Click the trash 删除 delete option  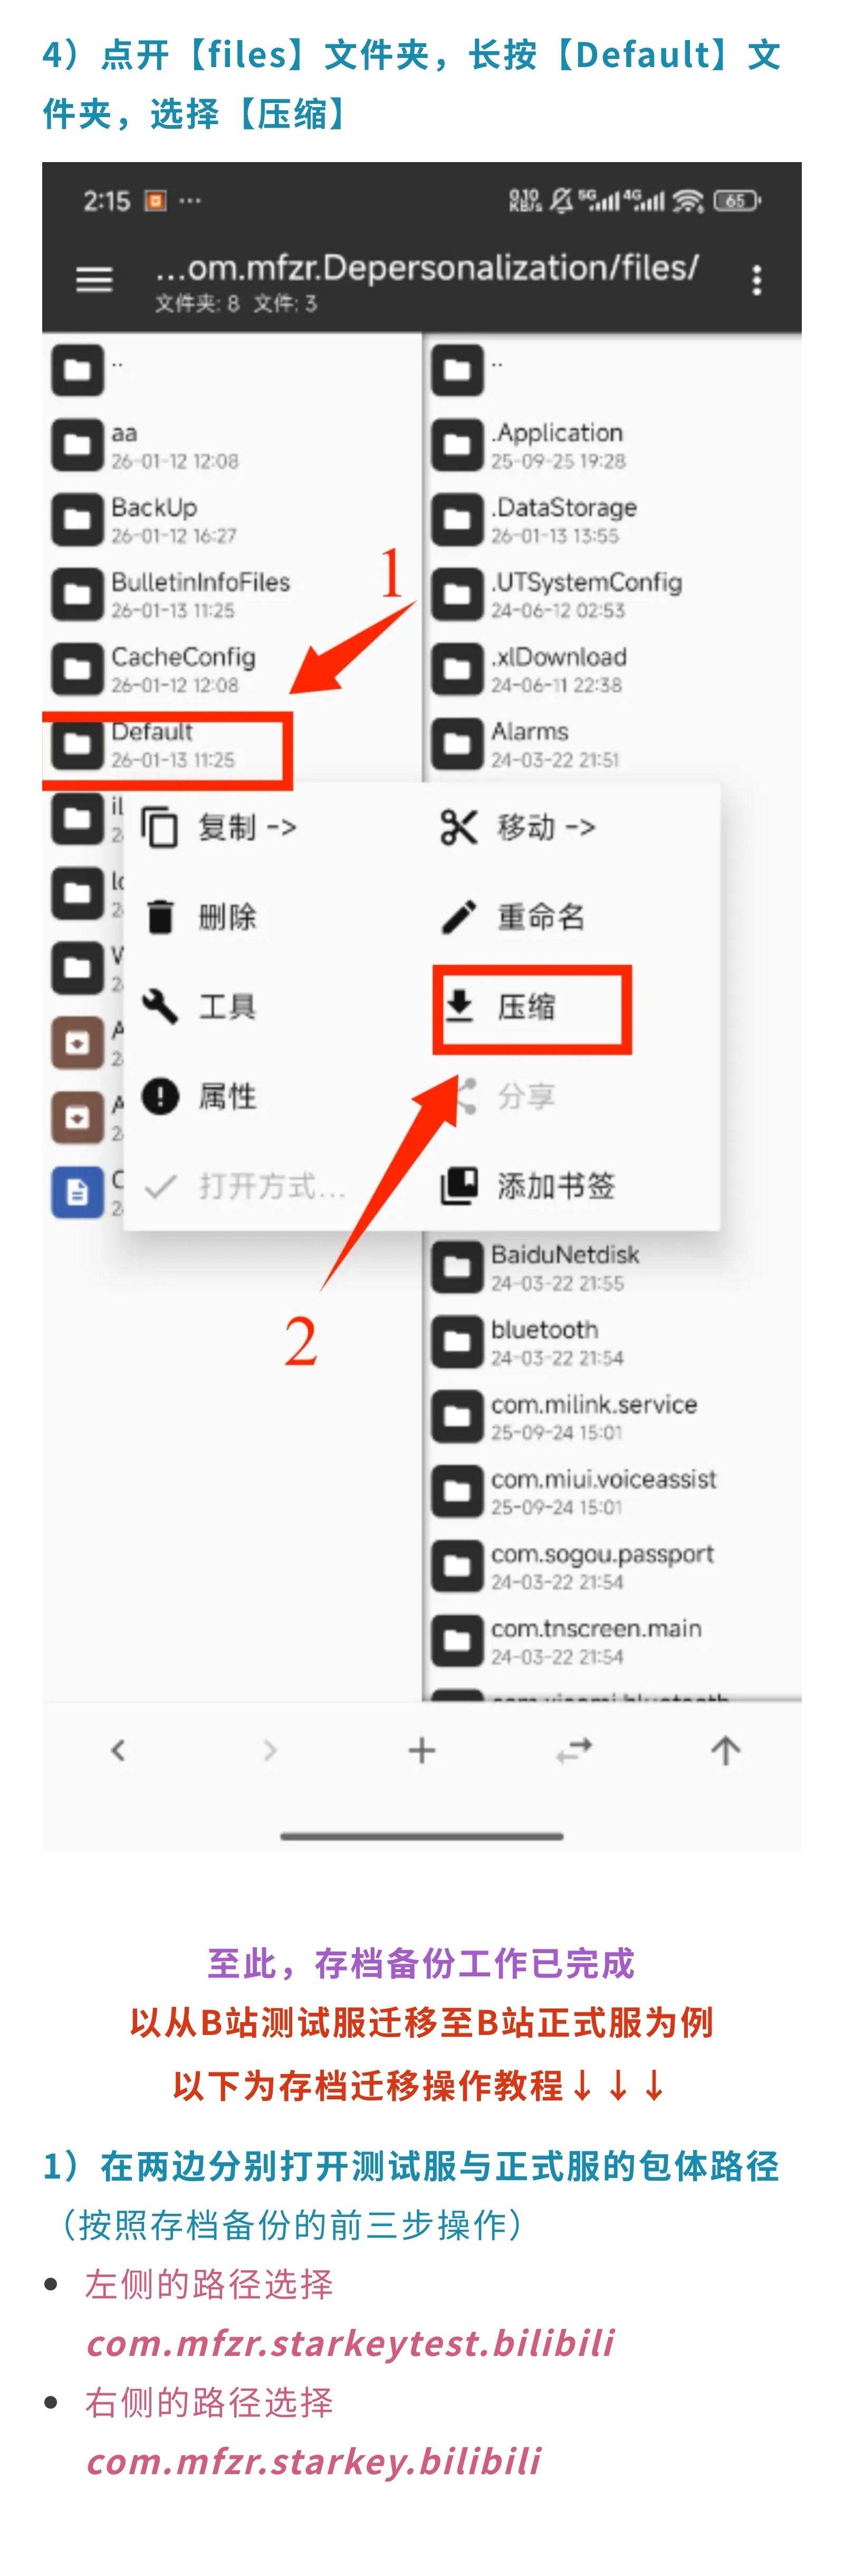click(x=200, y=916)
